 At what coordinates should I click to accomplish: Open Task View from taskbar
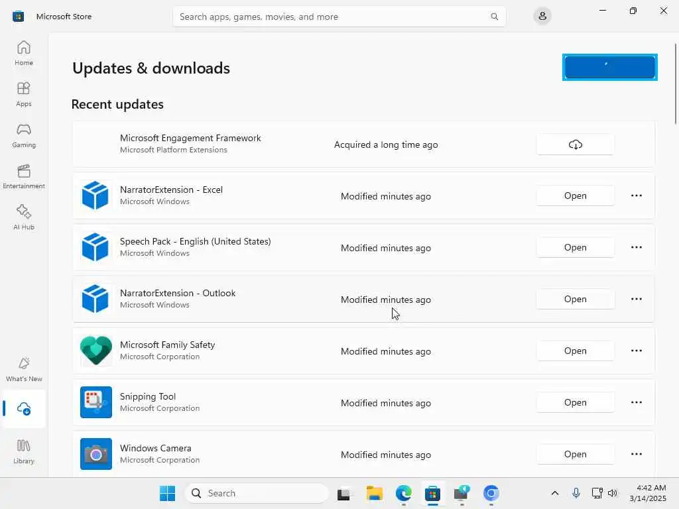coord(345,493)
